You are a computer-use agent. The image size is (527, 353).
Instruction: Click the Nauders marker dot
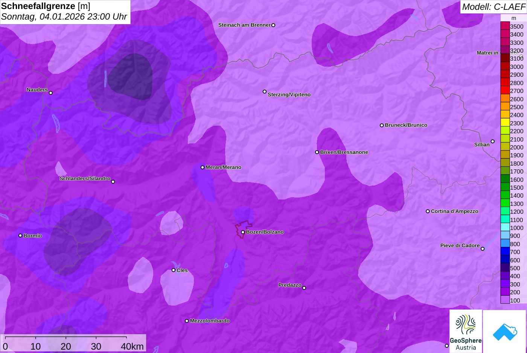(51, 93)
